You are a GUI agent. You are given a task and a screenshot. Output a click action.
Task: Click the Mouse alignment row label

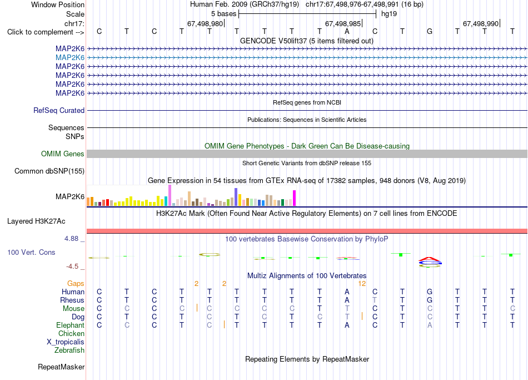pyautogui.click(x=73, y=309)
